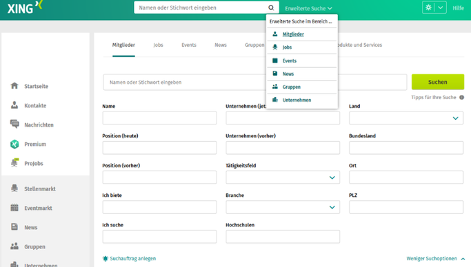Click the Premium badge icon in sidebar
The image size is (471, 267).
click(x=14, y=144)
